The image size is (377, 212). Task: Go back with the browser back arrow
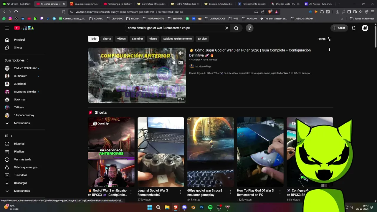click(x=4, y=12)
